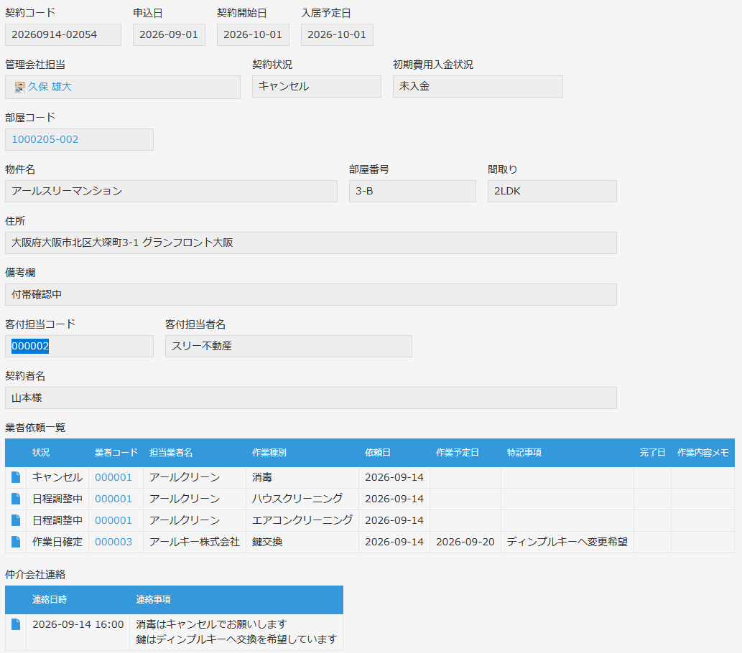
Task: Click user avatar icon beside 久保 雄大
Action: pos(19,87)
